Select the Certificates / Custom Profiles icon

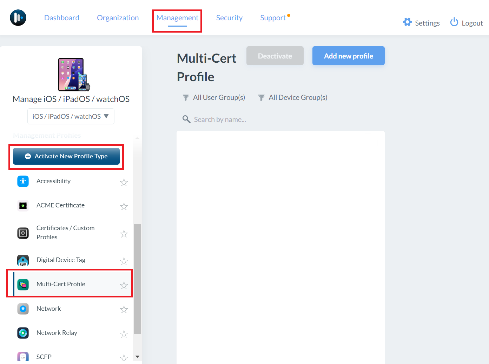(x=23, y=233)
